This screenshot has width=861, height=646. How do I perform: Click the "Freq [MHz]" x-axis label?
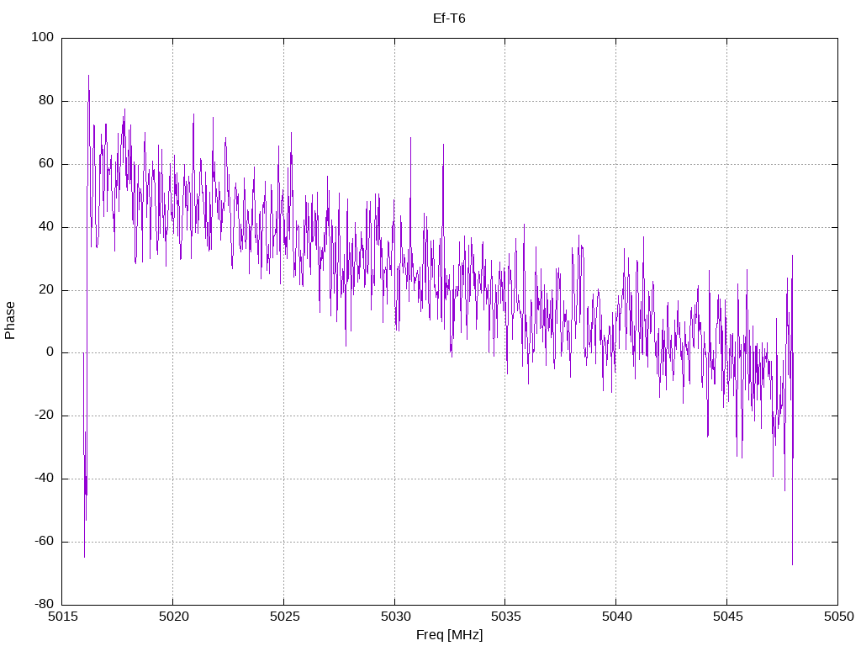pos(449,635)
